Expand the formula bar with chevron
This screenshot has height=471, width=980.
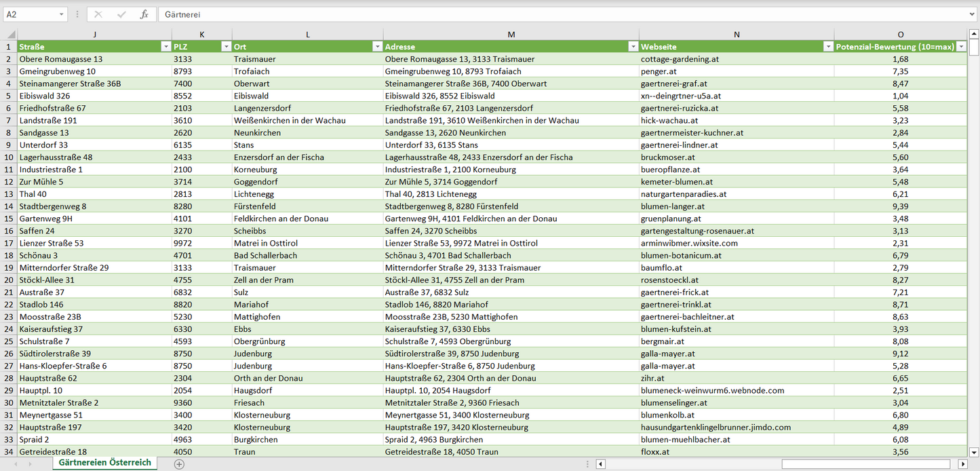pos(973,14)
